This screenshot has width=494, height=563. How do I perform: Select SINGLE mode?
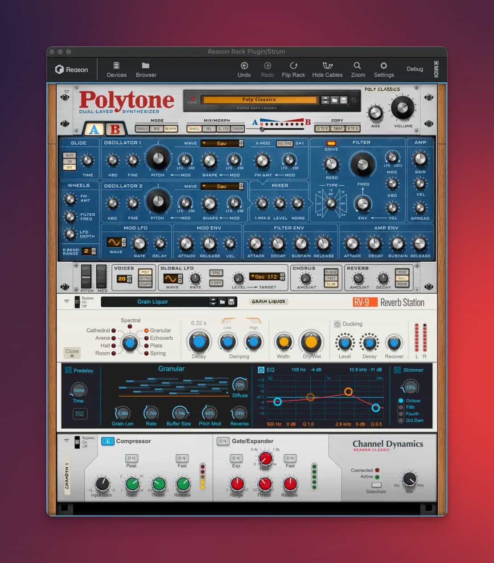click(142, 129)
